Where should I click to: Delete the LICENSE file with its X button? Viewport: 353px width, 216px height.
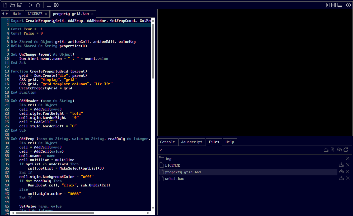(x=348, y=165)
